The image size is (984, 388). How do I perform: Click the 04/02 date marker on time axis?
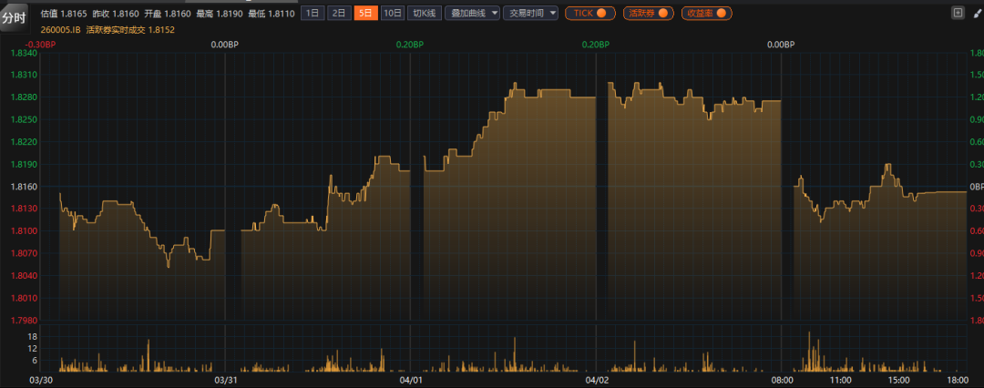596,379
